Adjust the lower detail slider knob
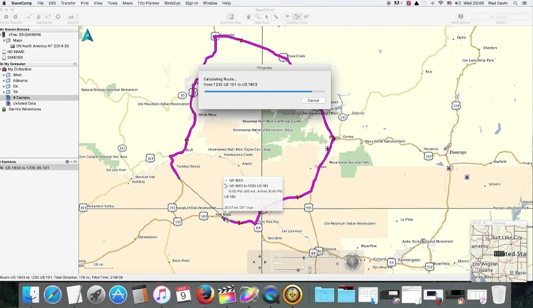This screenshot has width=533, height=308. [x=298, y=270]
